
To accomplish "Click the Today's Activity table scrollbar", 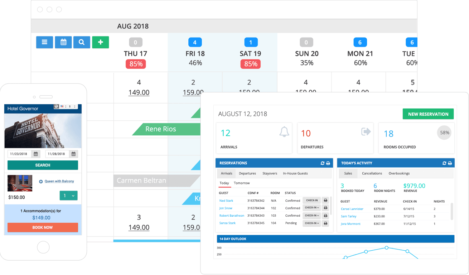I will (452, 211).
